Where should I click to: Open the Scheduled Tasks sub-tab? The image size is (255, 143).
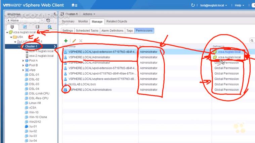[87, 31]
